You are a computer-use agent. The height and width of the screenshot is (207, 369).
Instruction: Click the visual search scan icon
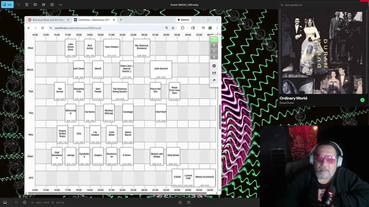(x=180, y=202)
